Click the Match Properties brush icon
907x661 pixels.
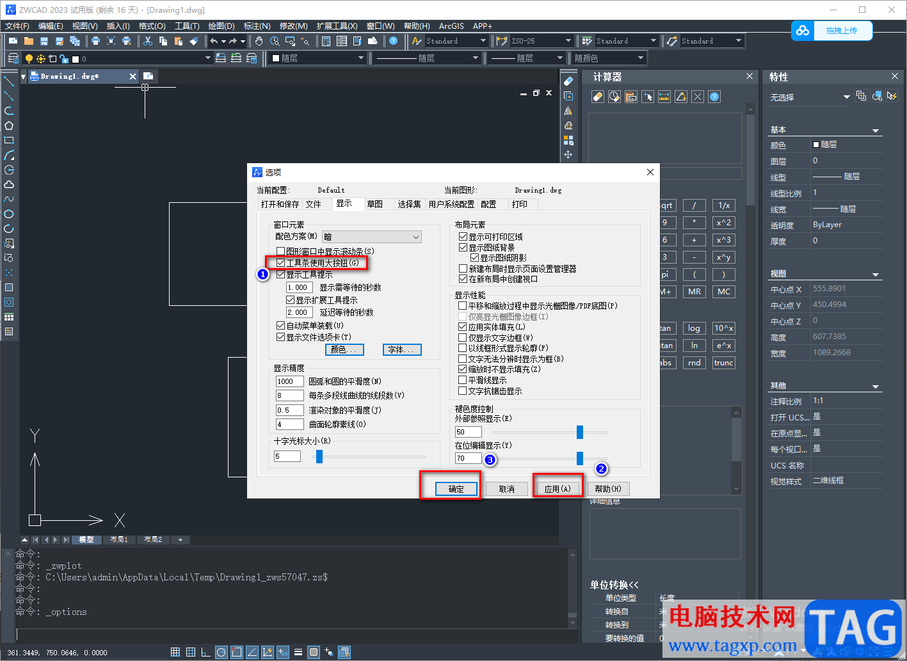point(194,41)
